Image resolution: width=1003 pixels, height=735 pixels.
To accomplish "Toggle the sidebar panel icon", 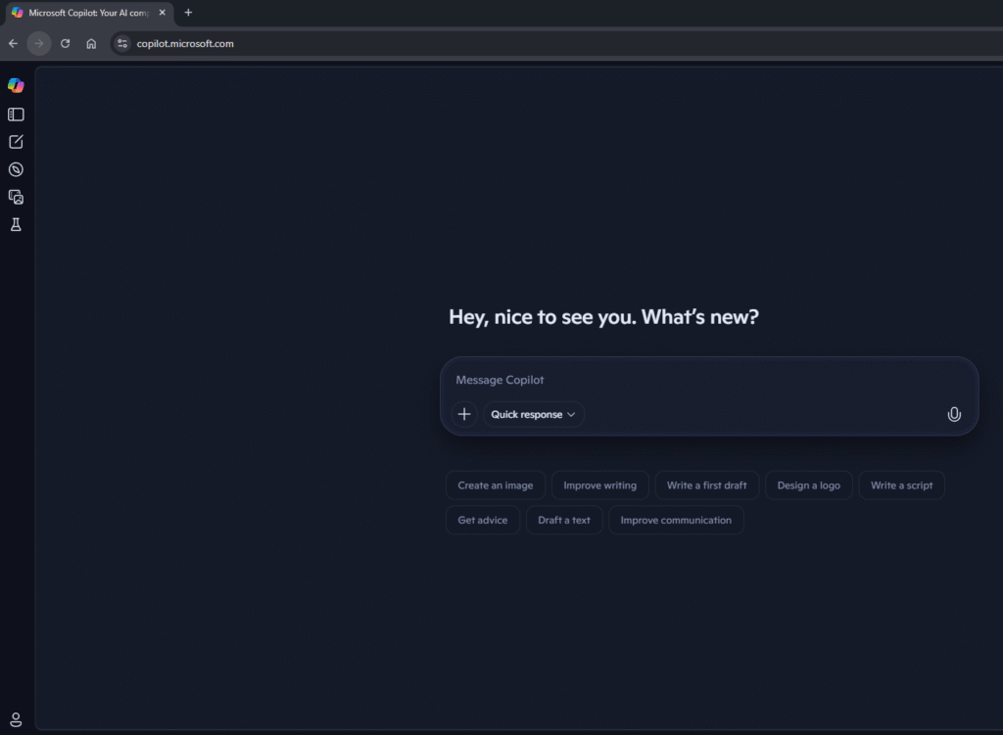I will (16, 115).
